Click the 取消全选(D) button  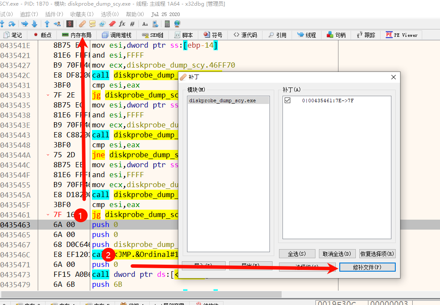point(337,254)
